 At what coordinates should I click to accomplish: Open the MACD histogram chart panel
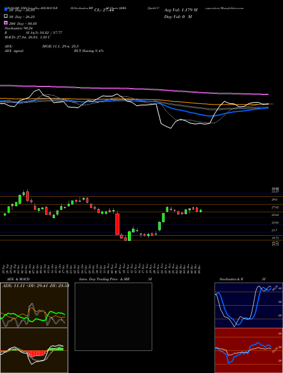click(x=34, y=350)
